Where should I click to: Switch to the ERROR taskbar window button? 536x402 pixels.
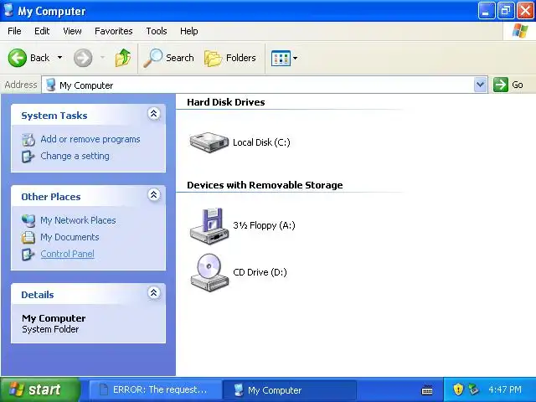click(x=154, y=389)
